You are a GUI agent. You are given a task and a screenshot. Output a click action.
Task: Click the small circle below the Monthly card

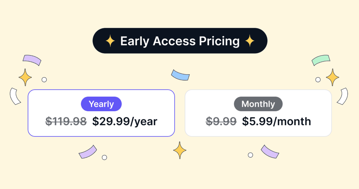(250, 155)
